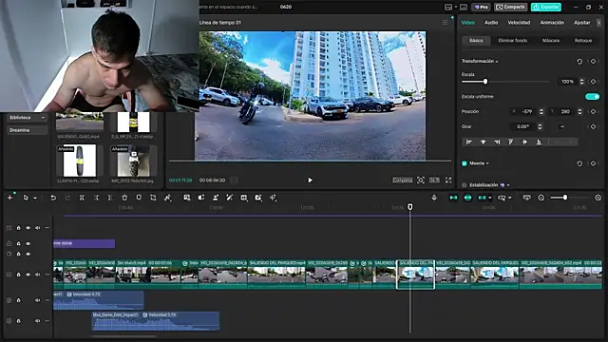This screenshot has width=608, height=342.
Task: Reset the Mezcla settings
Action: pyautogui.click(x=579, y=163)
